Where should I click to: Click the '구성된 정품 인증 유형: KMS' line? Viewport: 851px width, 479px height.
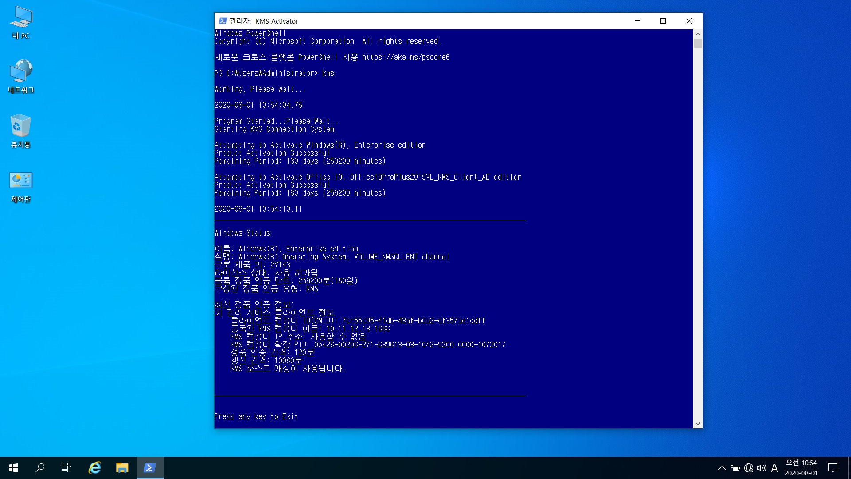pyautogui.click(x=266, y=289)
